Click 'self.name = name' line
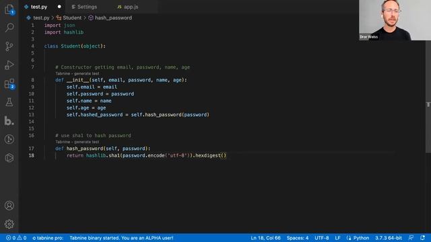 coord(89,101)
